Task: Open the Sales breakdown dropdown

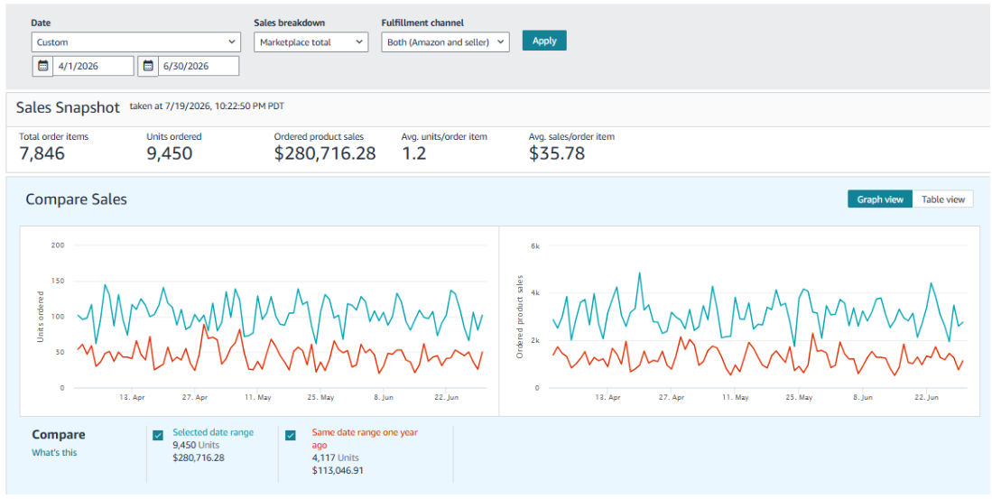Action: (x=311, y=42)
